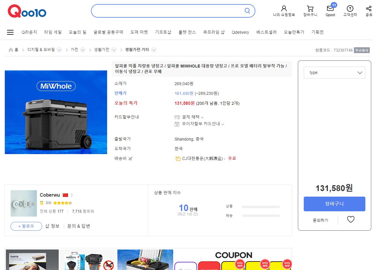
Task: Click the Qoo10 logo
Action: (x=27, y=11)
